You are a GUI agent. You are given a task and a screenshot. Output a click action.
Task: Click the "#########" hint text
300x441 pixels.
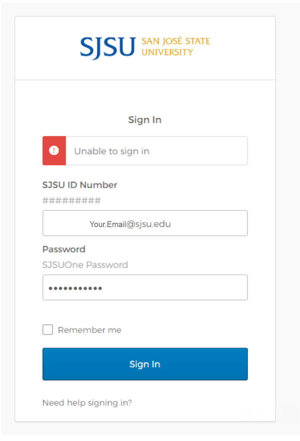72,200
